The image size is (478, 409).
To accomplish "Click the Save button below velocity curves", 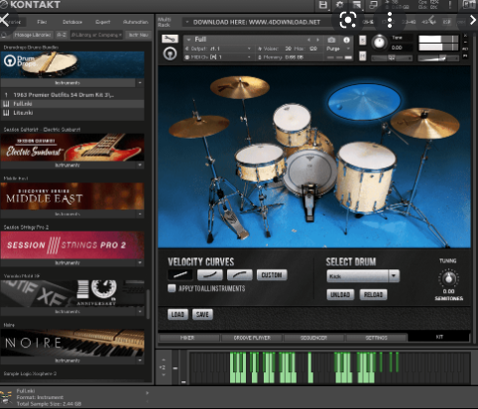I will 202,314.
